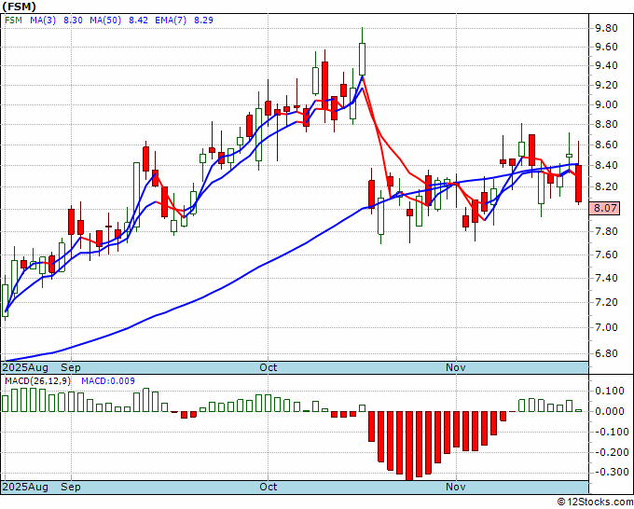Click the 0.000 MACD axis label
The width and height of the screenshot is (634, 509).
pos(610,411)
